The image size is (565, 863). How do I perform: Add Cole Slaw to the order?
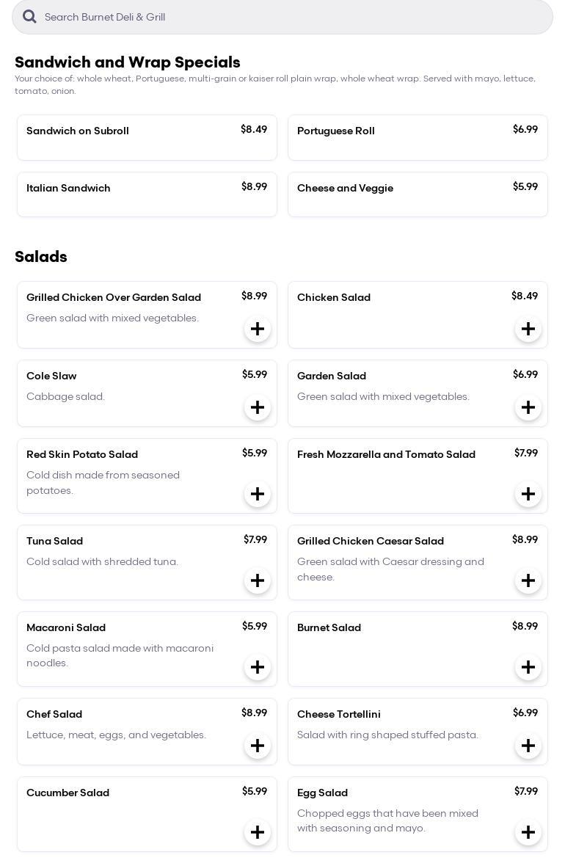pyautogui.click(x=258, y=407)
